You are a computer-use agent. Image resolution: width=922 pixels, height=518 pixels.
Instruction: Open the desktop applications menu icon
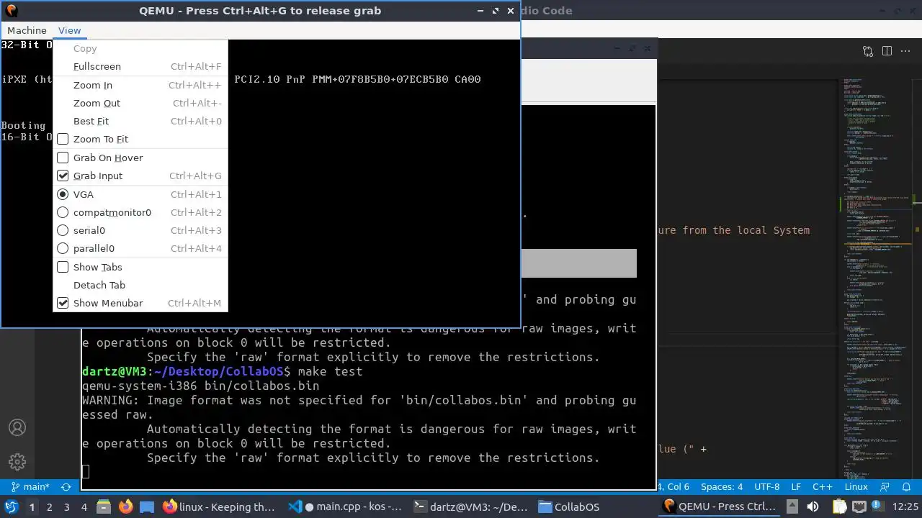pyautogui.click(x=12, y=506)
